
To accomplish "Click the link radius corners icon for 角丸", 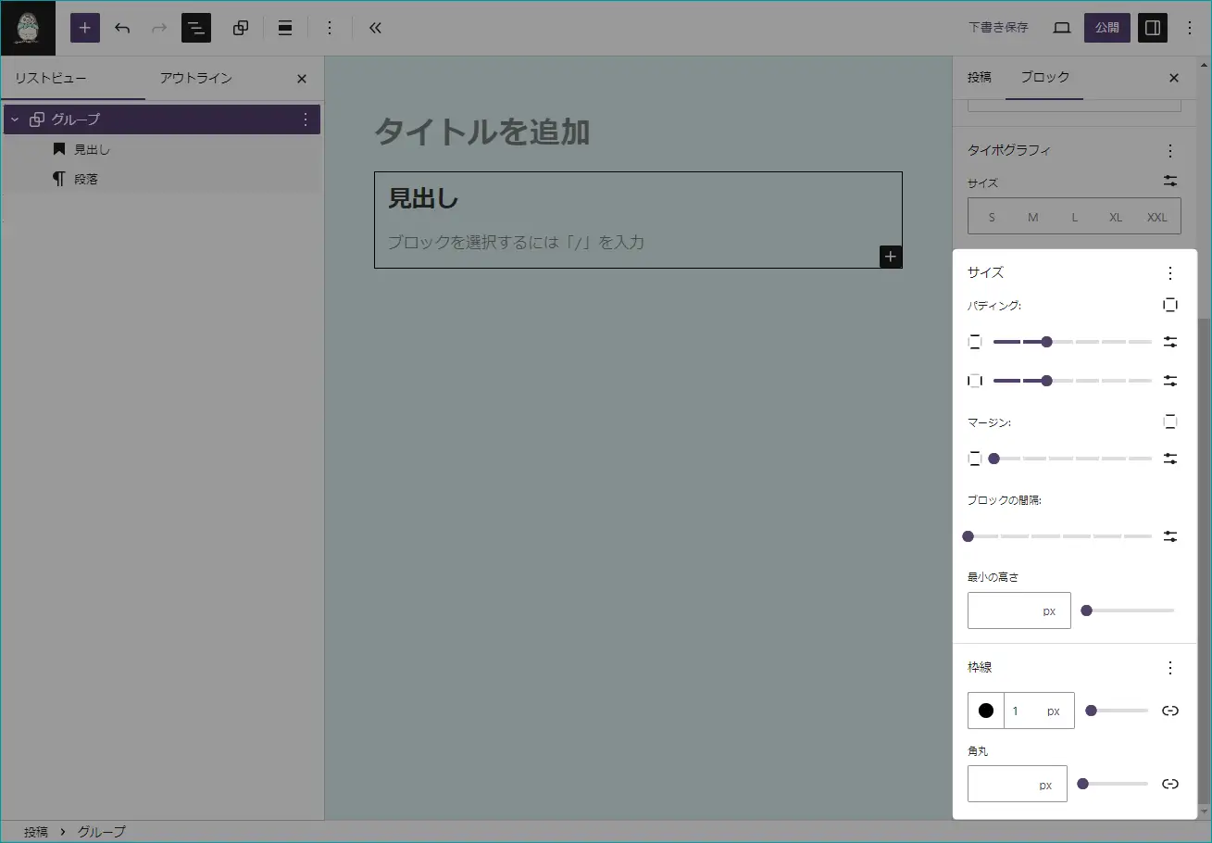I will pos(1170,784).
